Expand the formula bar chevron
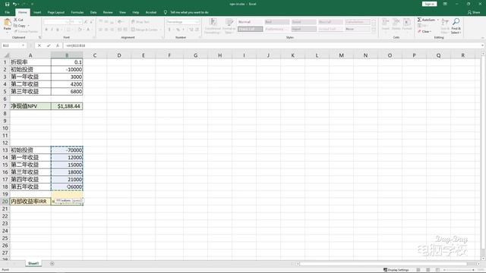 pos(483,45)
